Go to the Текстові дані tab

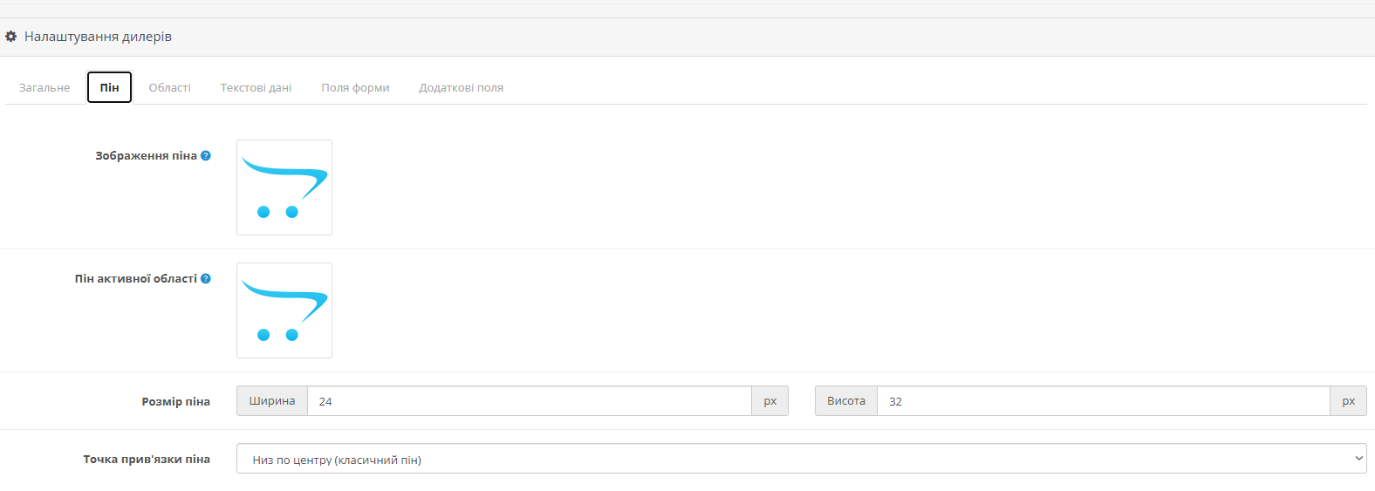257,88
